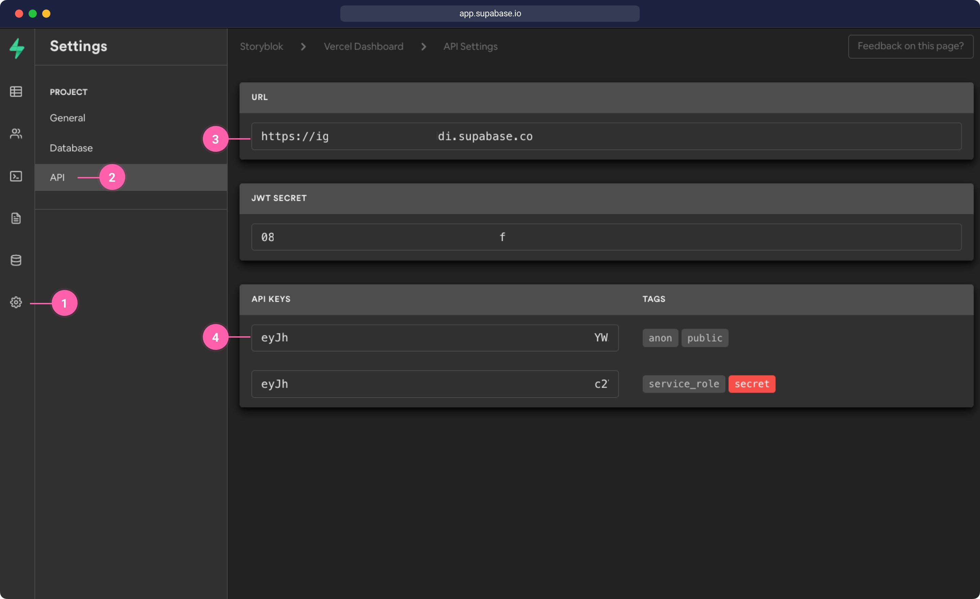Open the Auth users icon in sidebar

click(16, 134)
